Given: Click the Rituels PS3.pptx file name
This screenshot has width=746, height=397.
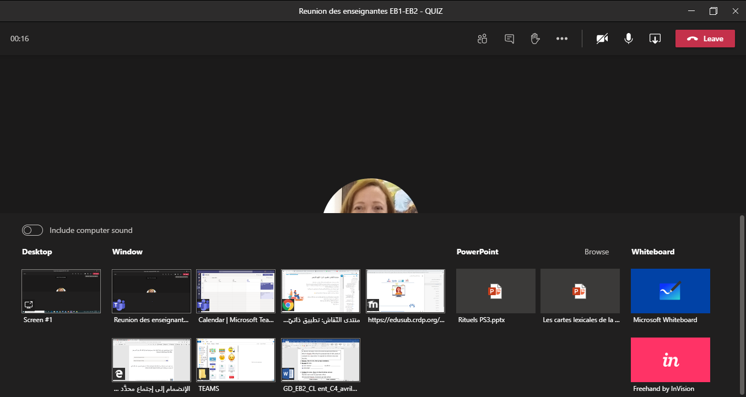Looking at the screenshot, I should tap(481, 319).
